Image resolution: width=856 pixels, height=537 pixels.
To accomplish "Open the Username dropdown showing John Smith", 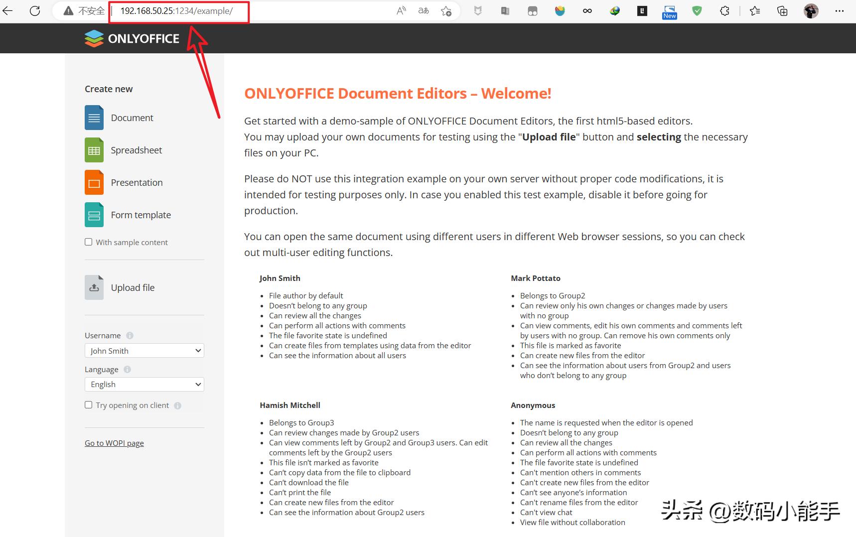I will (x=144, y=351).
